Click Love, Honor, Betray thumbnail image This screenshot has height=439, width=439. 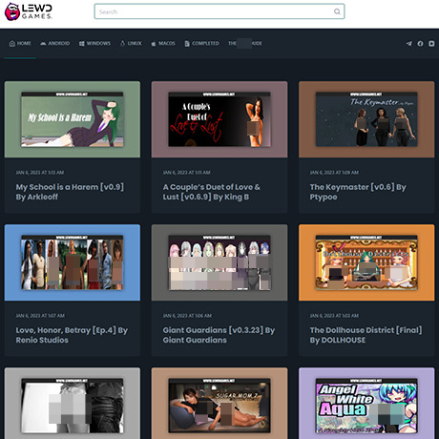(73, 262)
